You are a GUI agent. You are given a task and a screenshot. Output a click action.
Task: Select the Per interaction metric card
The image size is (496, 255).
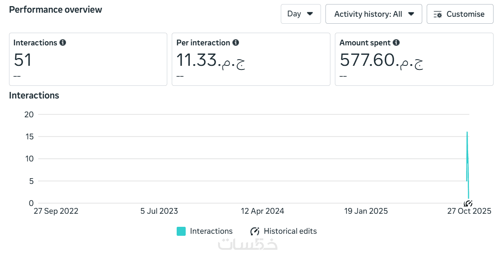coord(250,59)
